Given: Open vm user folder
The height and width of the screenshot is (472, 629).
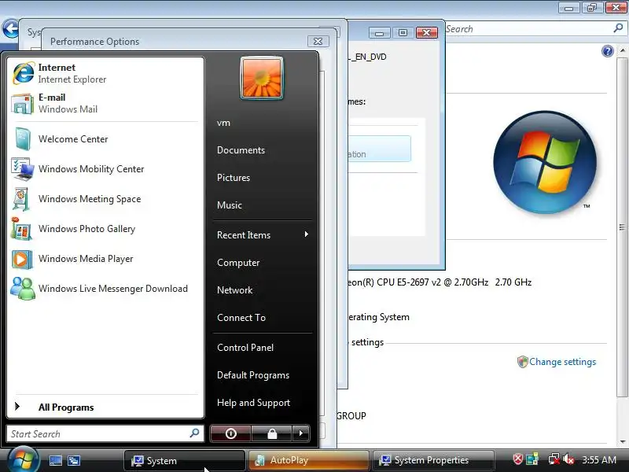Looking at the screenshot, I should click(x=223, y=123).
